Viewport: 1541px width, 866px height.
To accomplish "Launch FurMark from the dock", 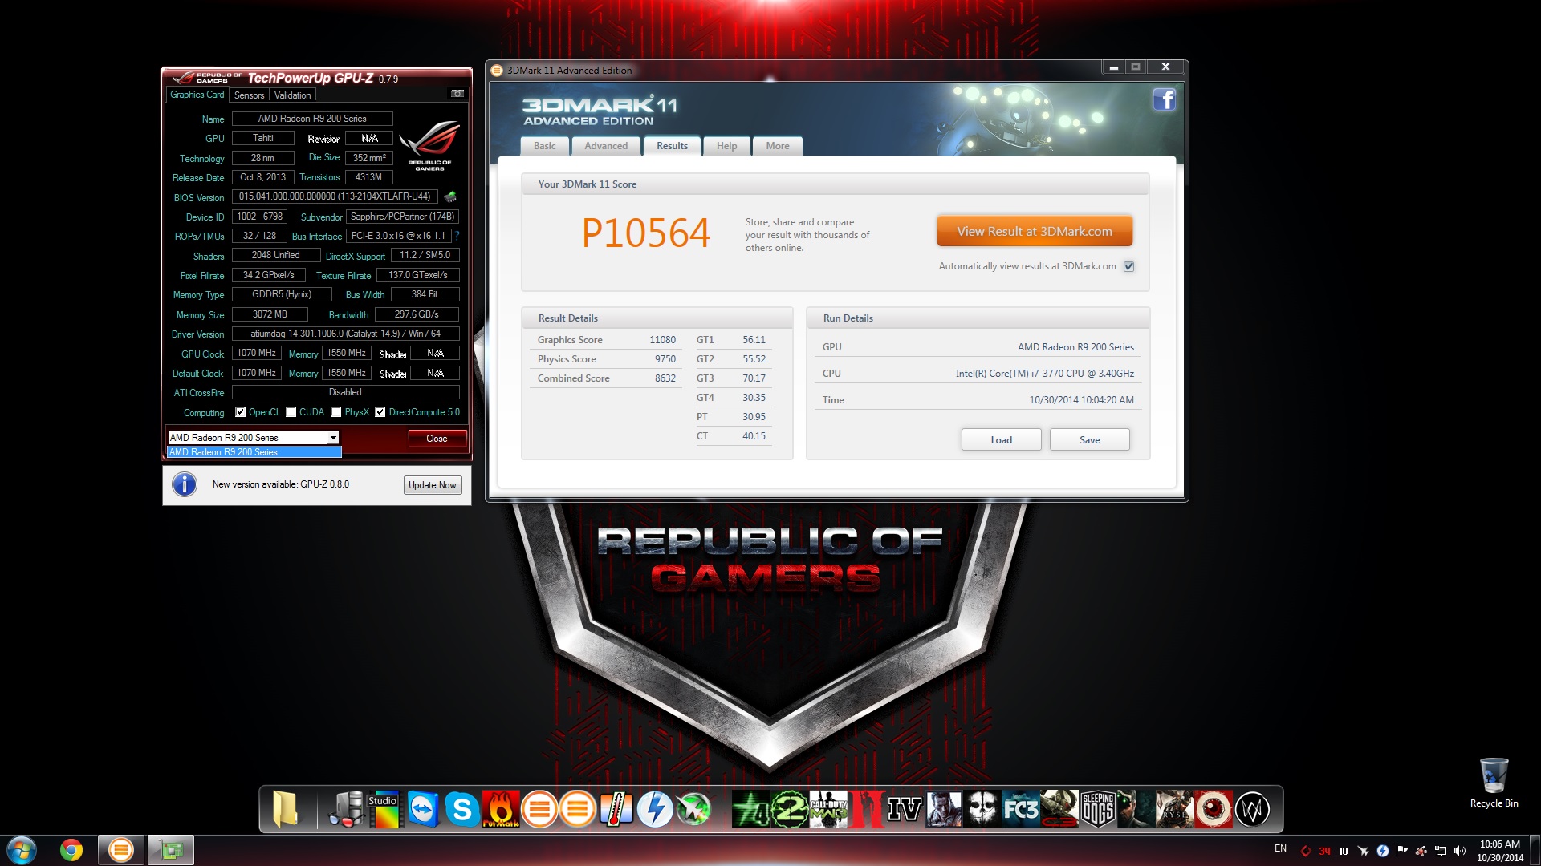I will [x=500, y=810].
